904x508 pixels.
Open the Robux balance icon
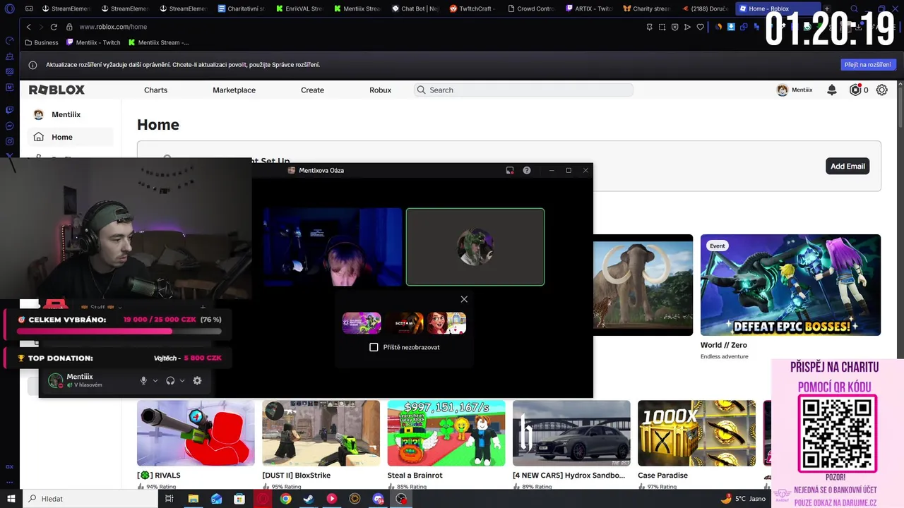click(856, 90)
